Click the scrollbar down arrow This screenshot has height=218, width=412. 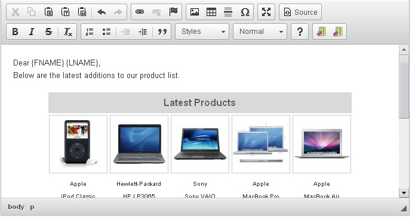pyautogui.click(x=404, y=193)
